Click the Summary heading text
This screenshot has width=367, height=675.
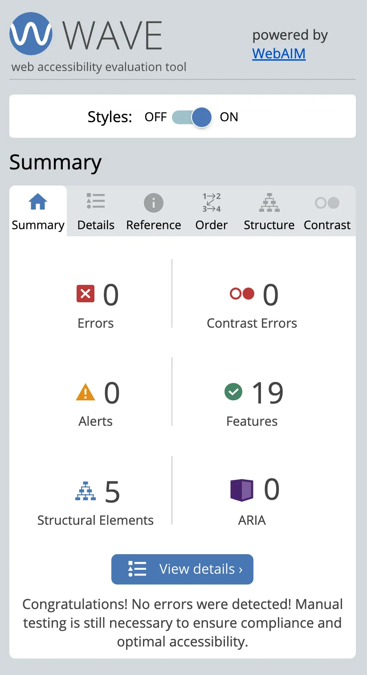tap(55, 162)
